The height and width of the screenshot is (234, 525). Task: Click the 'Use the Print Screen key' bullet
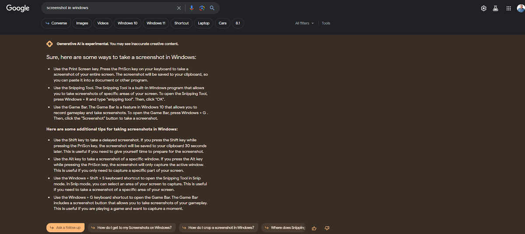click(130, 74)
